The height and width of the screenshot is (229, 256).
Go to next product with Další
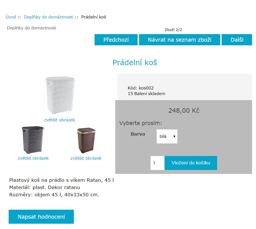coord(237,40)
